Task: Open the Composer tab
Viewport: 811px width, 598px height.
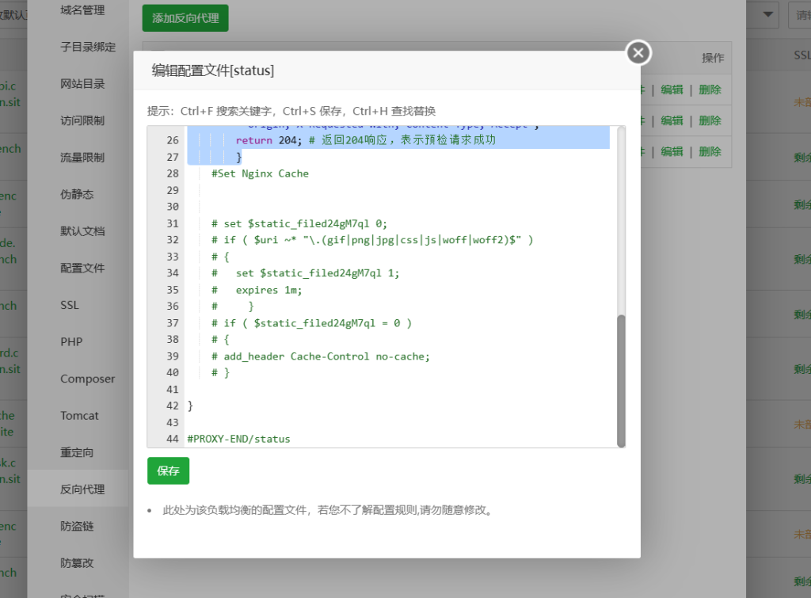Action: click(87, 379)
